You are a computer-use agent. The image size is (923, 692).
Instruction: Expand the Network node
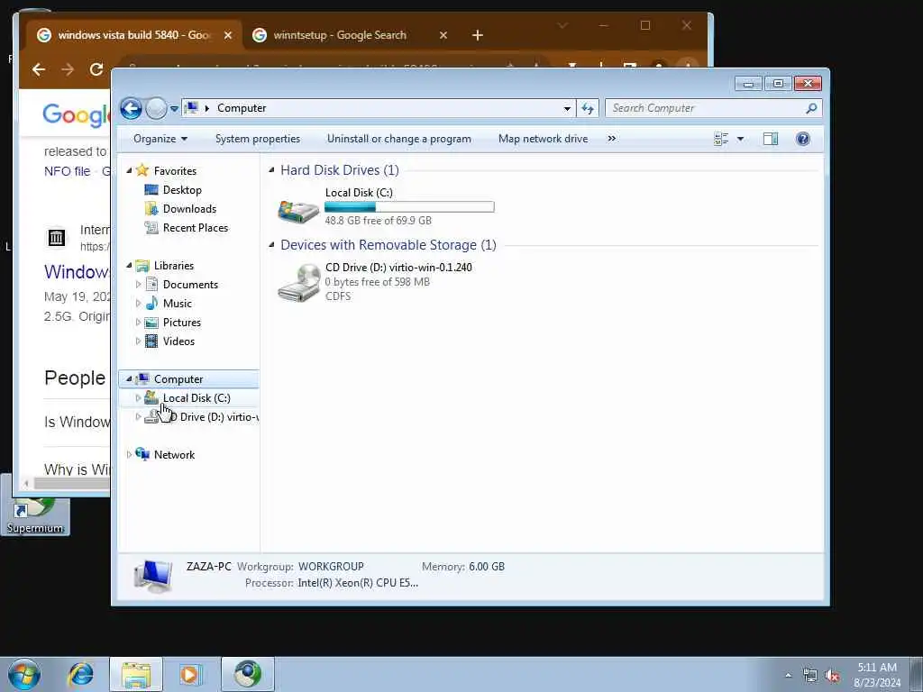[129, 454]
